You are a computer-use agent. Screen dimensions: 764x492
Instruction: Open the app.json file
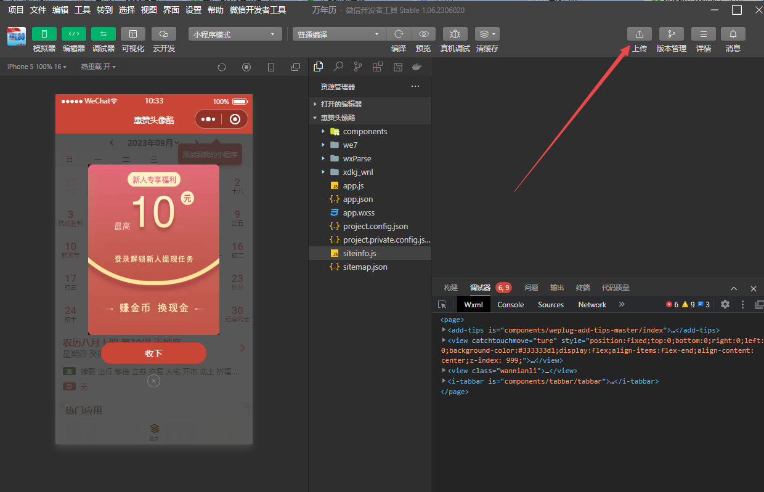tap(370, 199)
